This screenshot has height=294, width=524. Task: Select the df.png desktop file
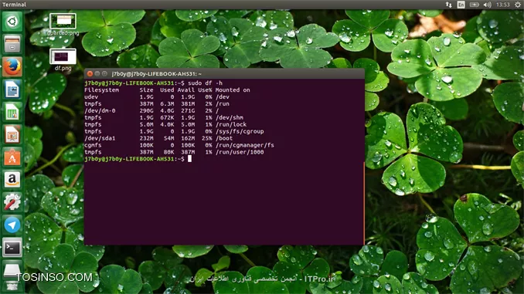click(x=63, y=59)
